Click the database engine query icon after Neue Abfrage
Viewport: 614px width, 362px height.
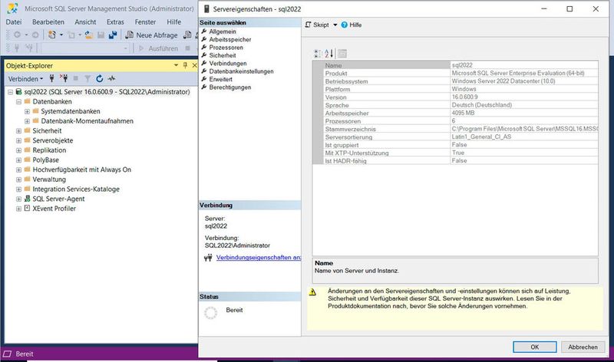(x=187, y=35)
